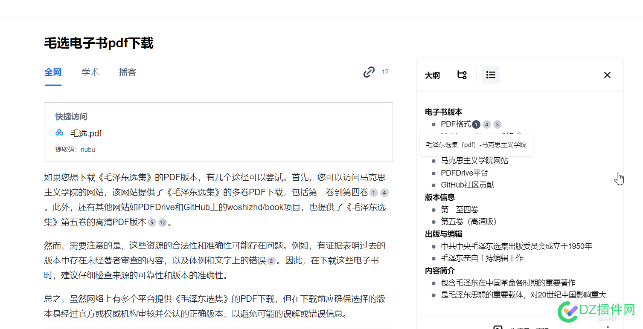The width and height of the screenshot is (643, 329).
Task: Click citation badge 1 after 第四卷
Action: pyautogui.click(x=374, y=193)
